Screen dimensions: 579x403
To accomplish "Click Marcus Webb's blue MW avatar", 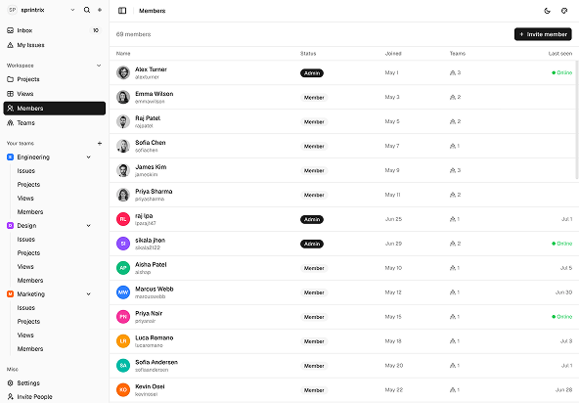I will [123, 292].
